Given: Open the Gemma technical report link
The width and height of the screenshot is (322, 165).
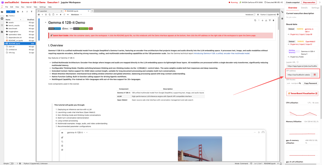Looking at the screenshot, I should tap(222, 53).
